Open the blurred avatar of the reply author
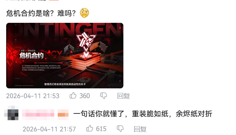 [11, 113]
